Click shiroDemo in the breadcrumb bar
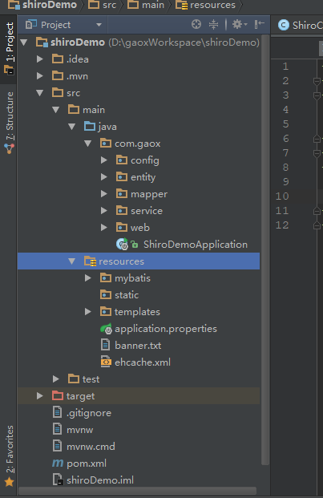The height and width of the screenshot is (498, 323). 42,5
